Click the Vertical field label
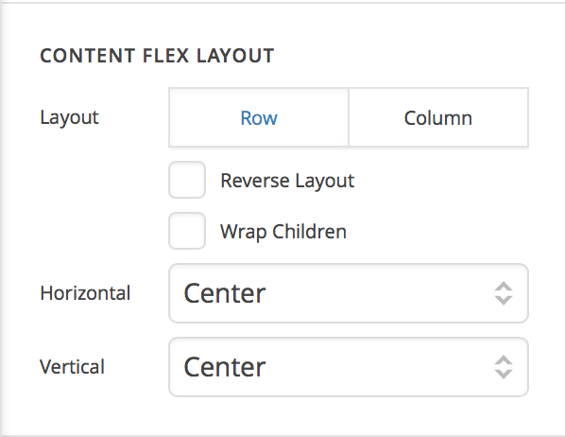This screenshot has width=565, height=437. coord(72,367)
